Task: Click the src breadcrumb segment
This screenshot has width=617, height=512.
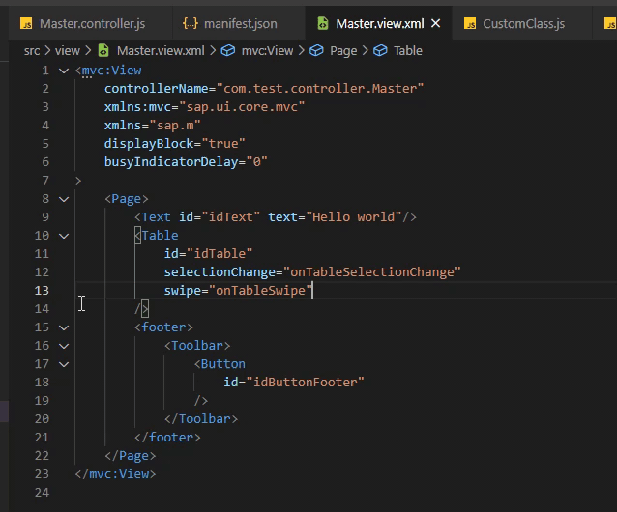Action: pos(32,51)
